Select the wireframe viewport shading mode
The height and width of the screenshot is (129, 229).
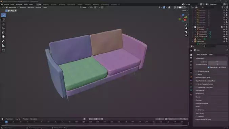coord(178,7)
